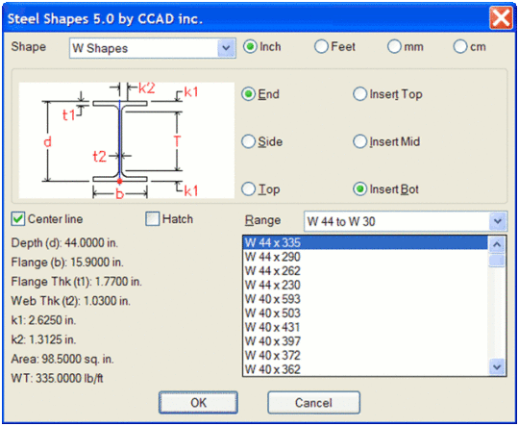519x426 pixels.
Task: Click the WT: 335.0000 lb/ft text
Action: 57,378
